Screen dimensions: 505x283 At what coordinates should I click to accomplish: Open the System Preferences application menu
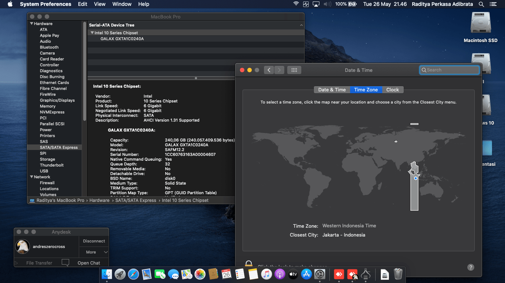(45, 4)
